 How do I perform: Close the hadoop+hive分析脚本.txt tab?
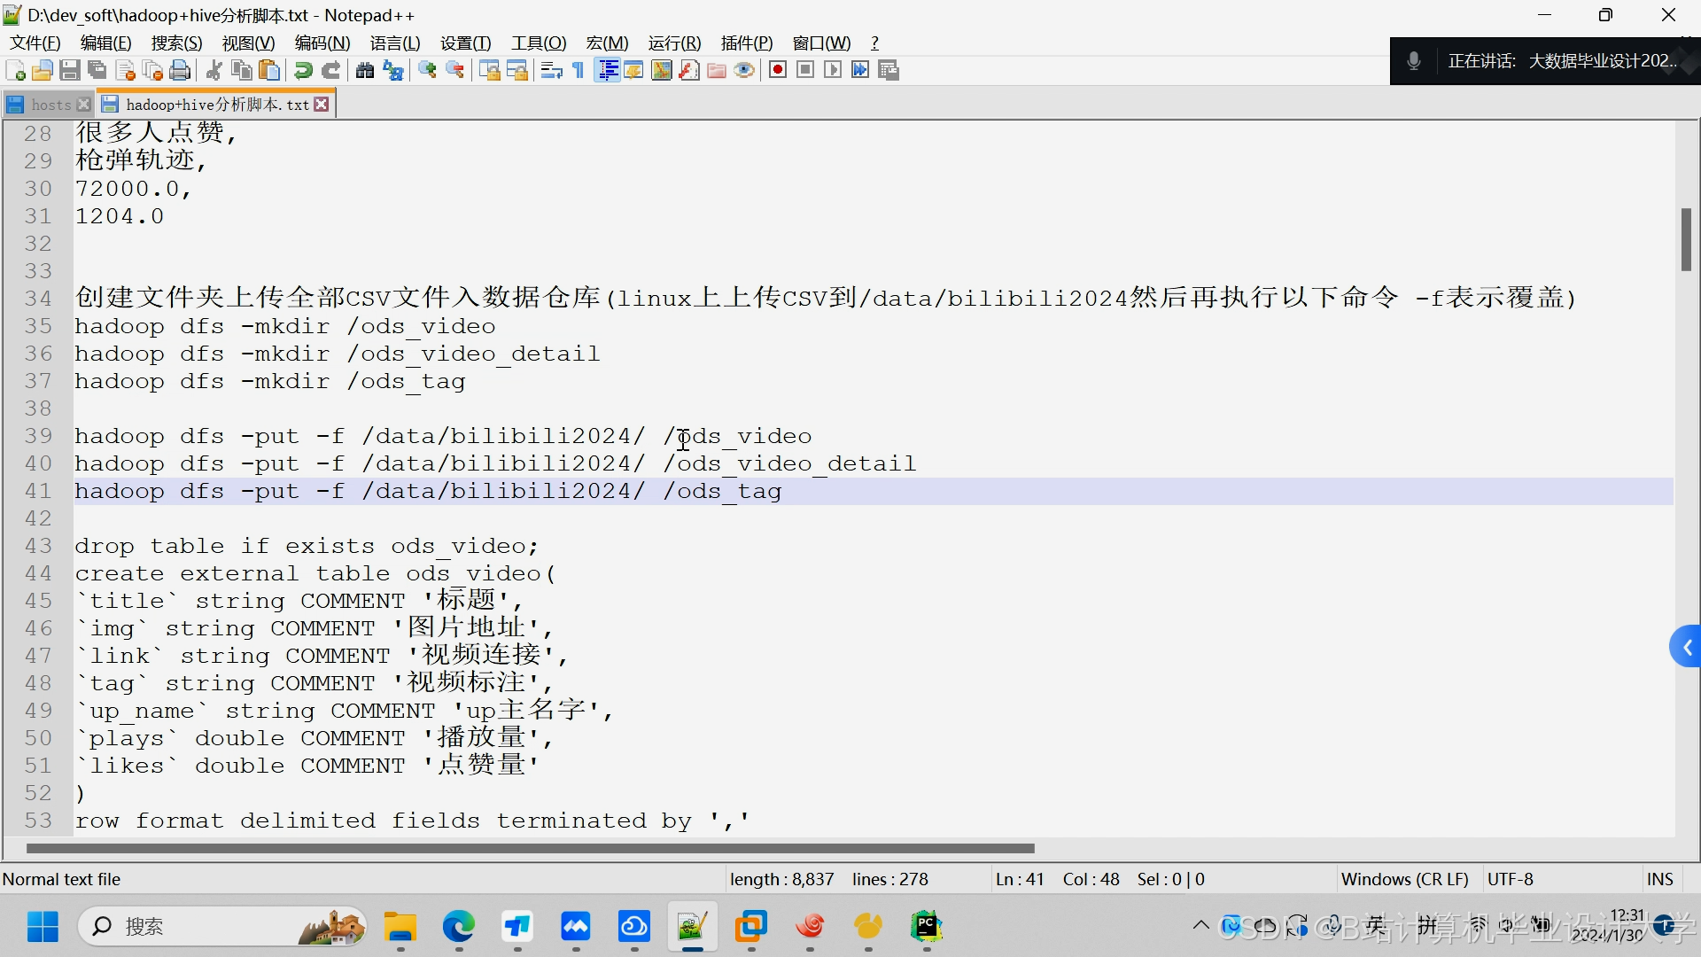322,105
